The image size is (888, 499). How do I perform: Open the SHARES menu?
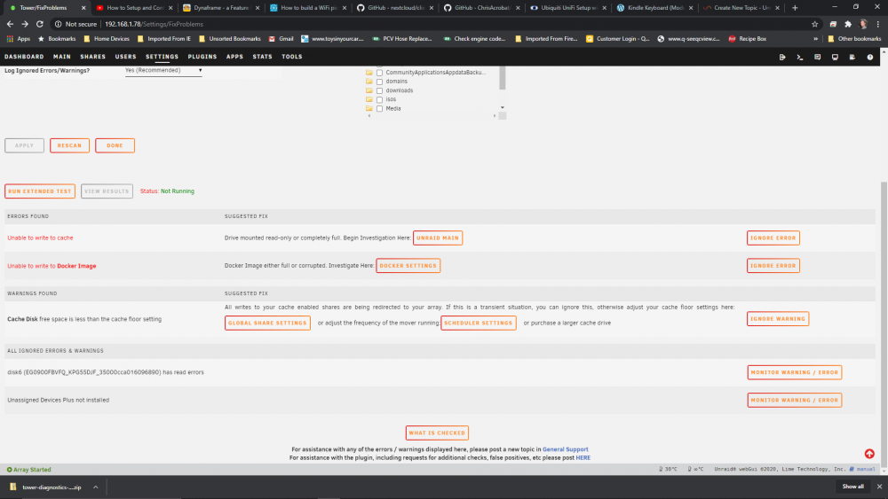click(x=93, y=57)
